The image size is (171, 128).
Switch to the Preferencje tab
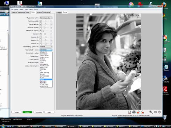[46, 12]
